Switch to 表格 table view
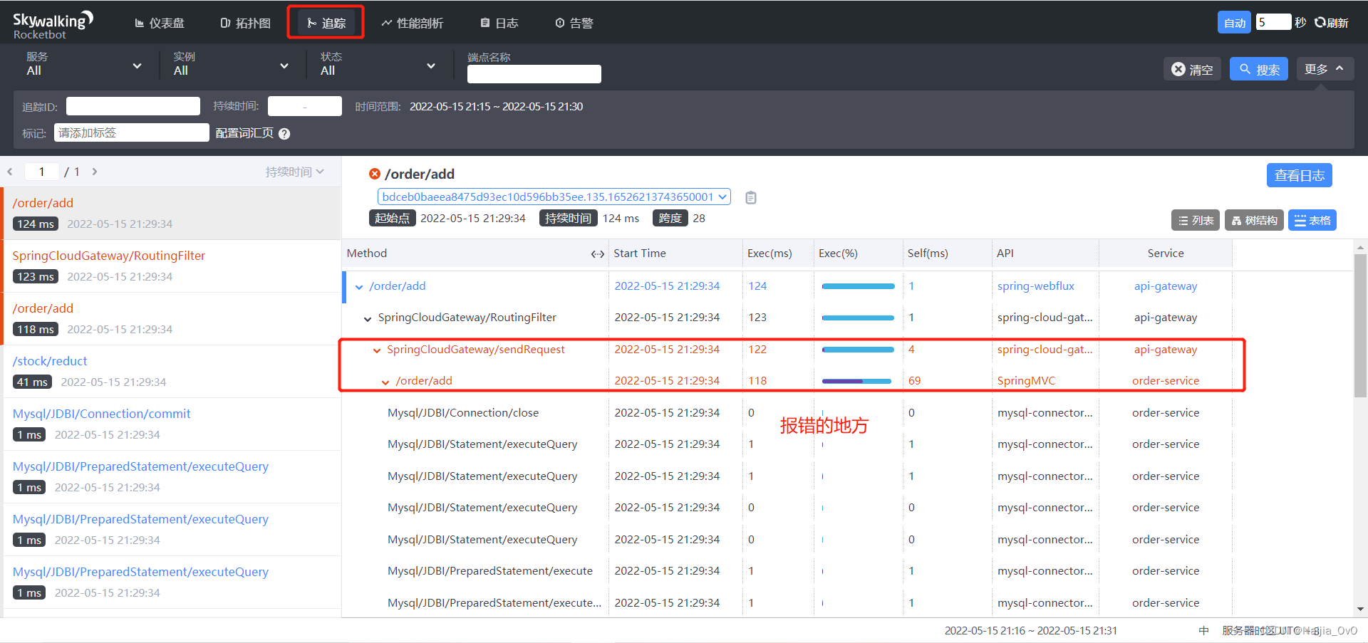 point(1312,221)
